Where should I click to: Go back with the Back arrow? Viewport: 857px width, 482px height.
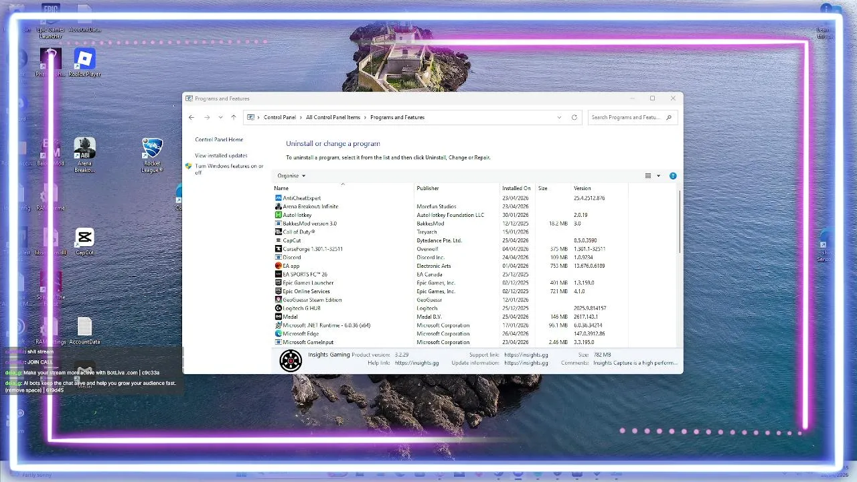coord(191,117)
